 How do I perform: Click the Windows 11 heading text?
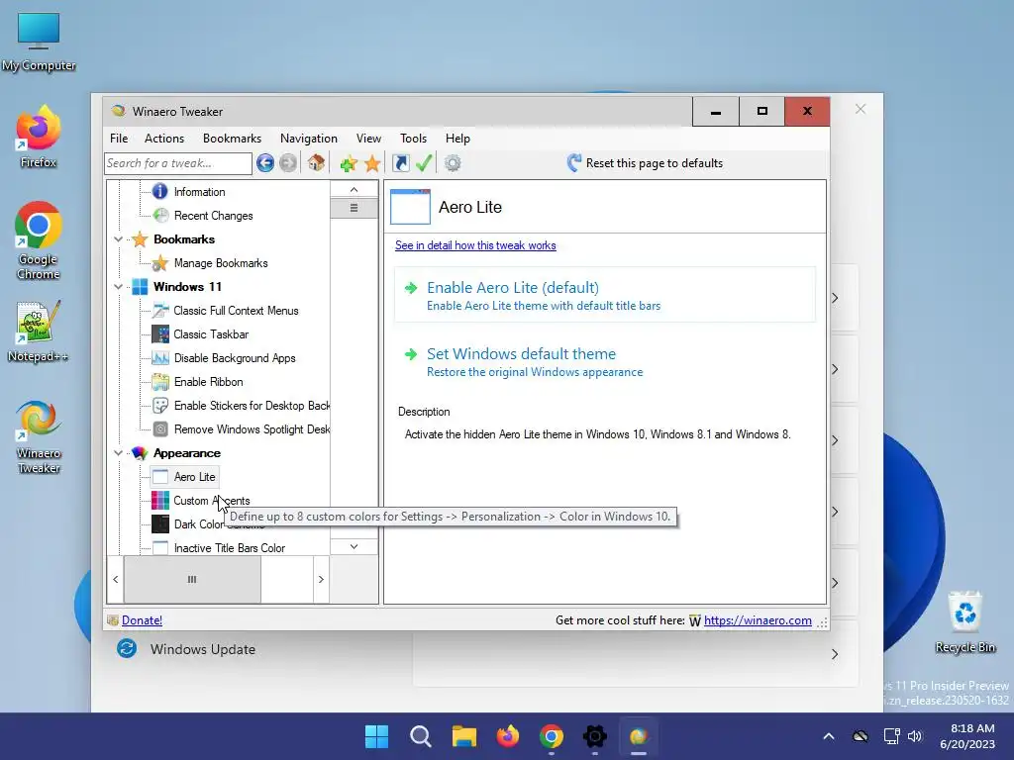click(x=187, y=286)
